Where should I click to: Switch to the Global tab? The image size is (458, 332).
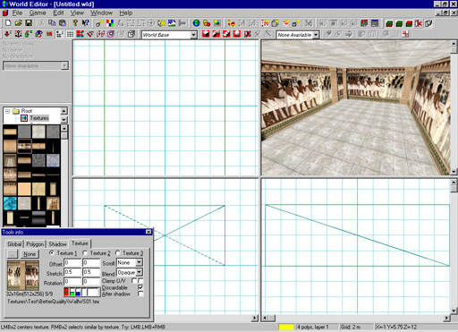click(14, 244)
